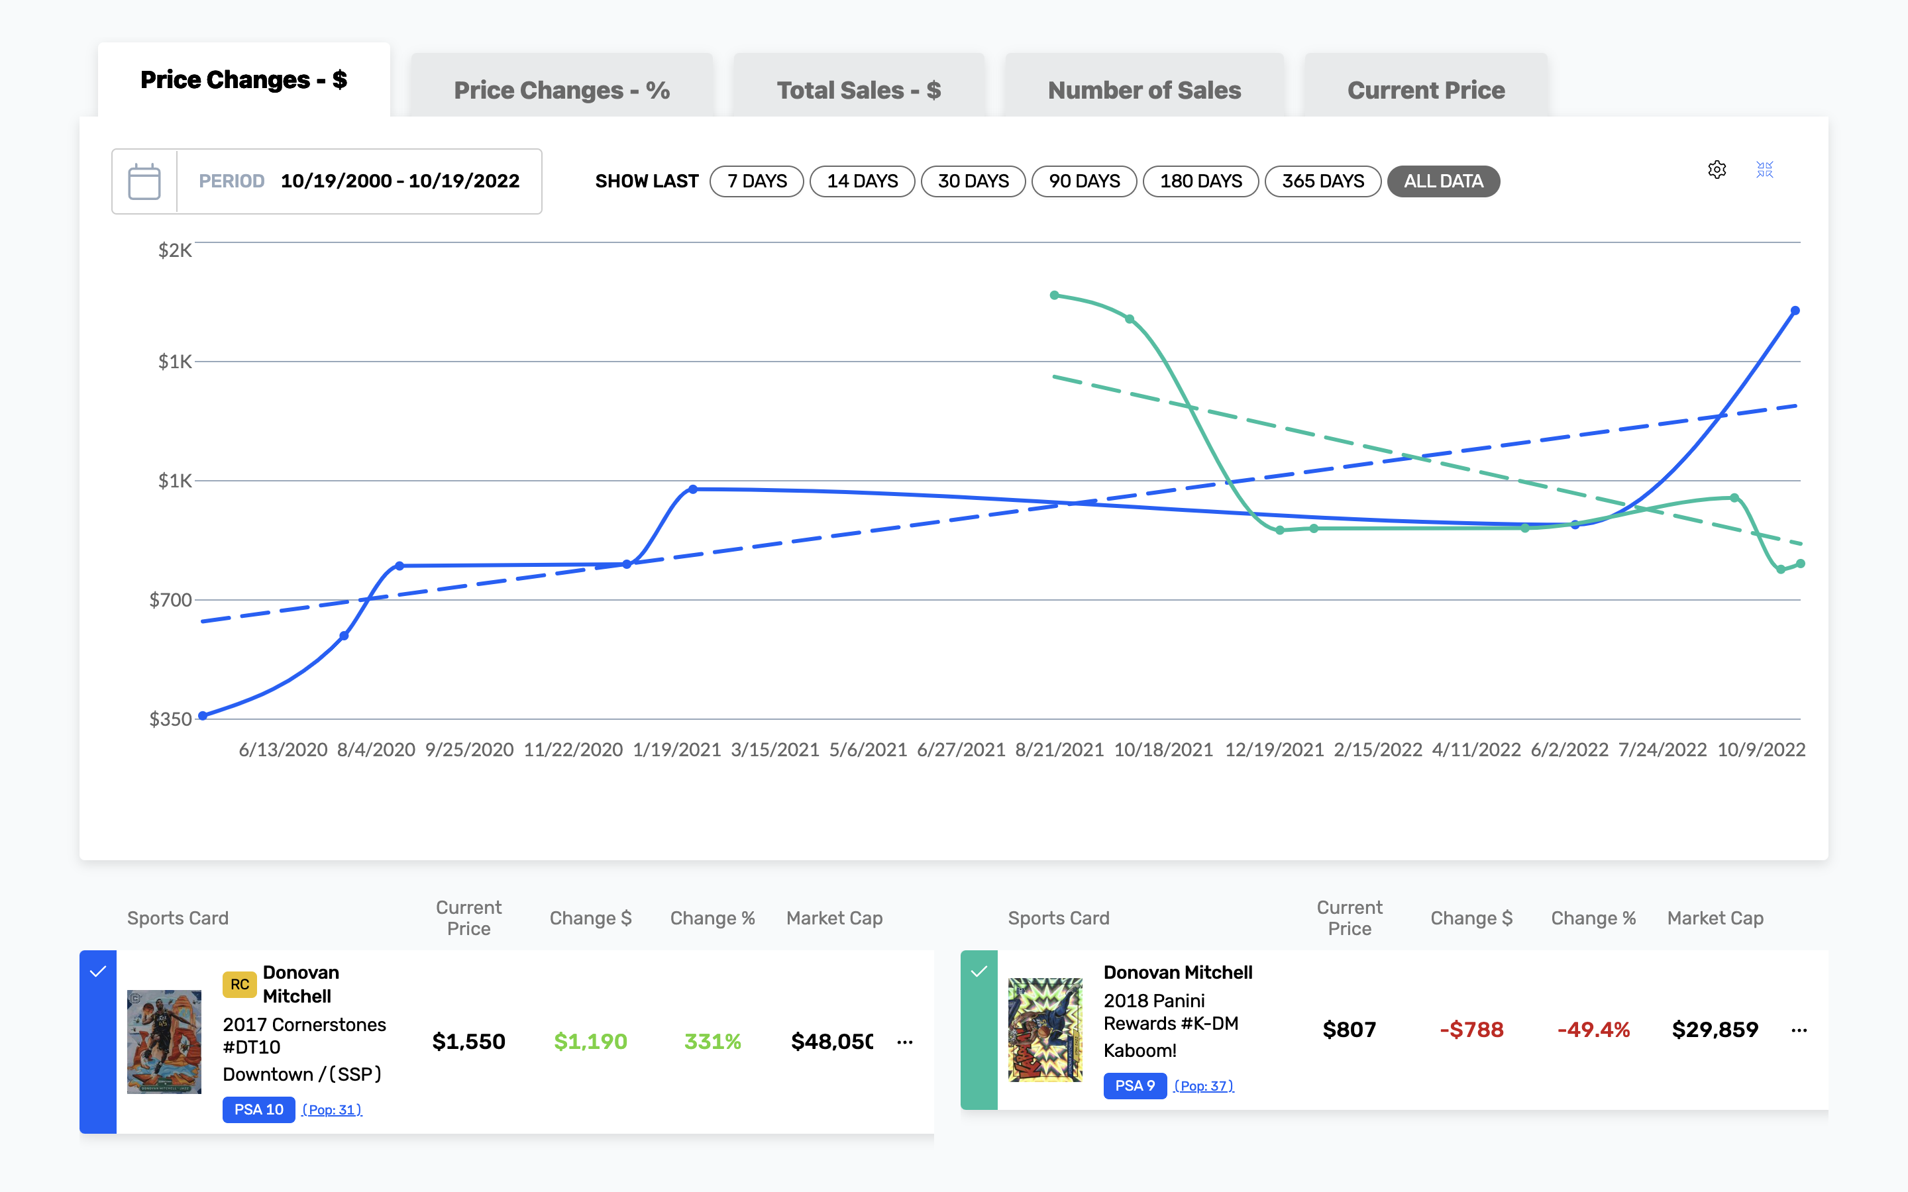1908x1192 pixels.
Task: Select the 180 DAYS range
Action: click(x=1200, y=181)
